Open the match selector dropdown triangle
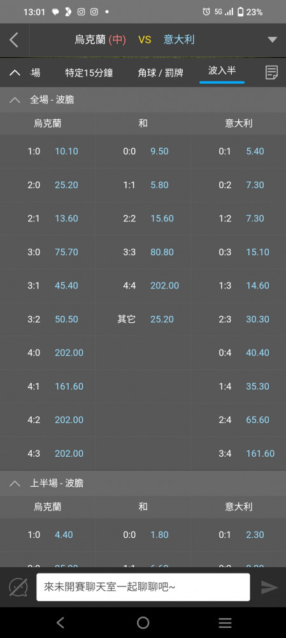Screen dimensions: 286x638 [x=272, y=40]
